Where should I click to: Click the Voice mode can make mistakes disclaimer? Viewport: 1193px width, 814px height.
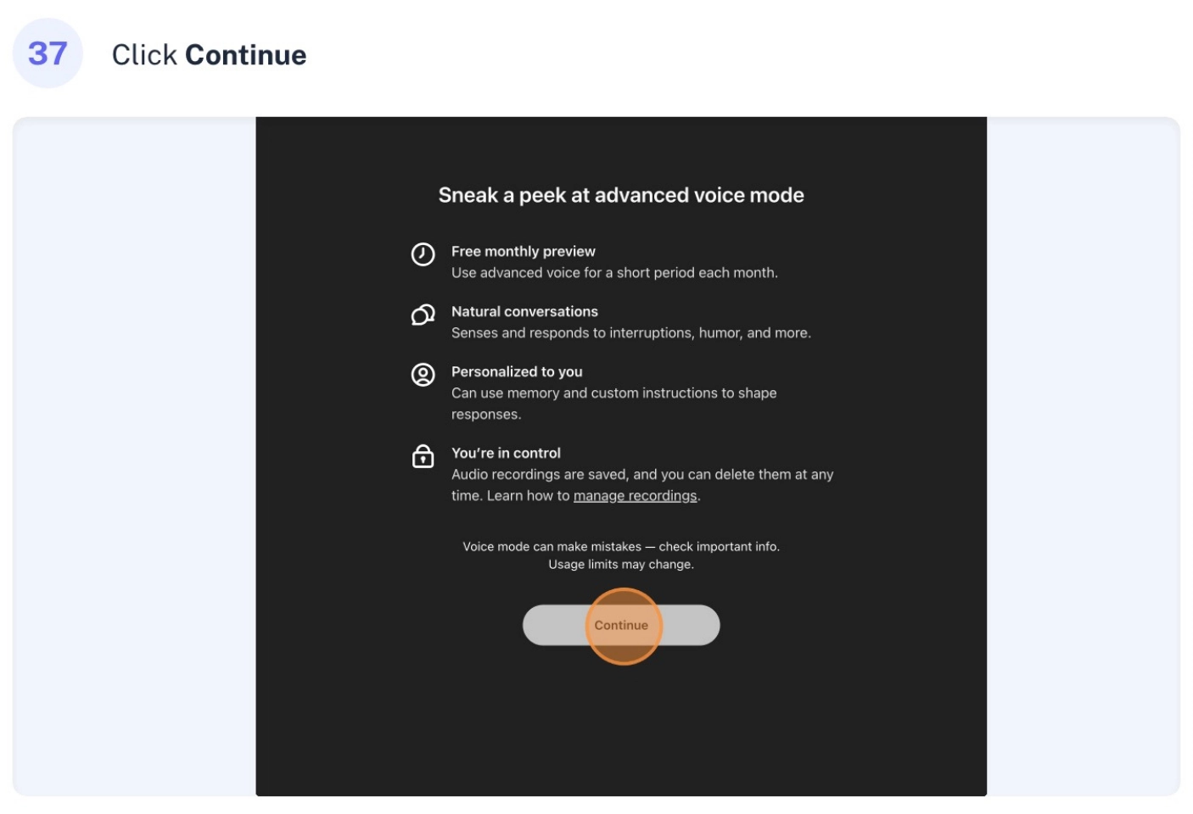tap(621, 546)
